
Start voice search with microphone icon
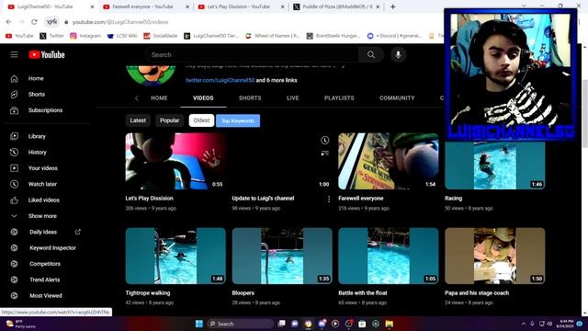coord(398,55)
